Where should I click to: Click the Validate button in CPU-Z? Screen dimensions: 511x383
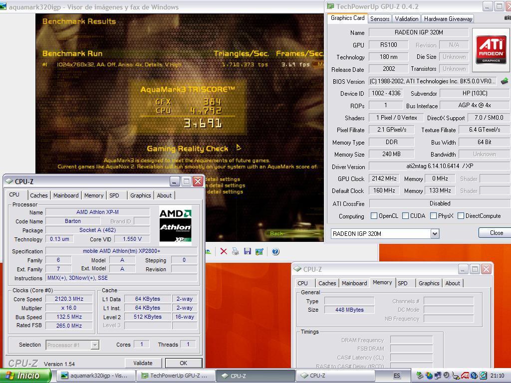[x=143, y=363]
